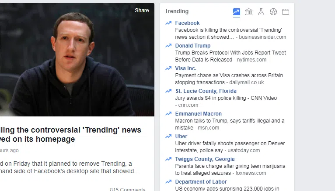Open the Sports trending soccer ball icon
The height and width of the screenshot is (191, 335).
(273, 12)
